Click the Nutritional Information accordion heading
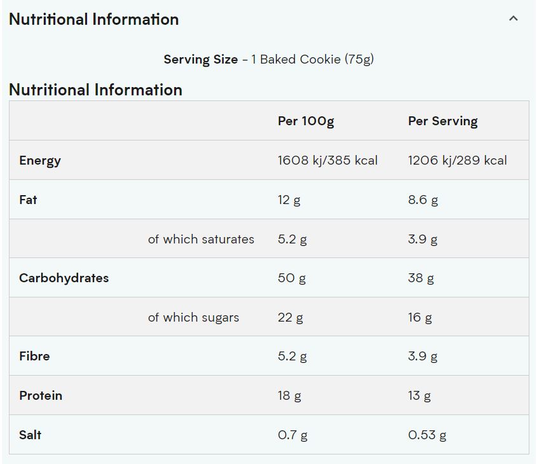Screen dimensions: 537x464 [x=94, y=19]
